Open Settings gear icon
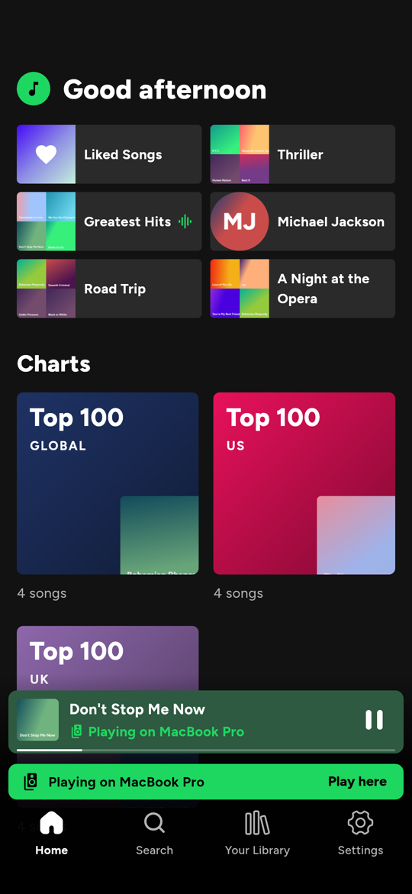412x894 pixels. [360, 823]
